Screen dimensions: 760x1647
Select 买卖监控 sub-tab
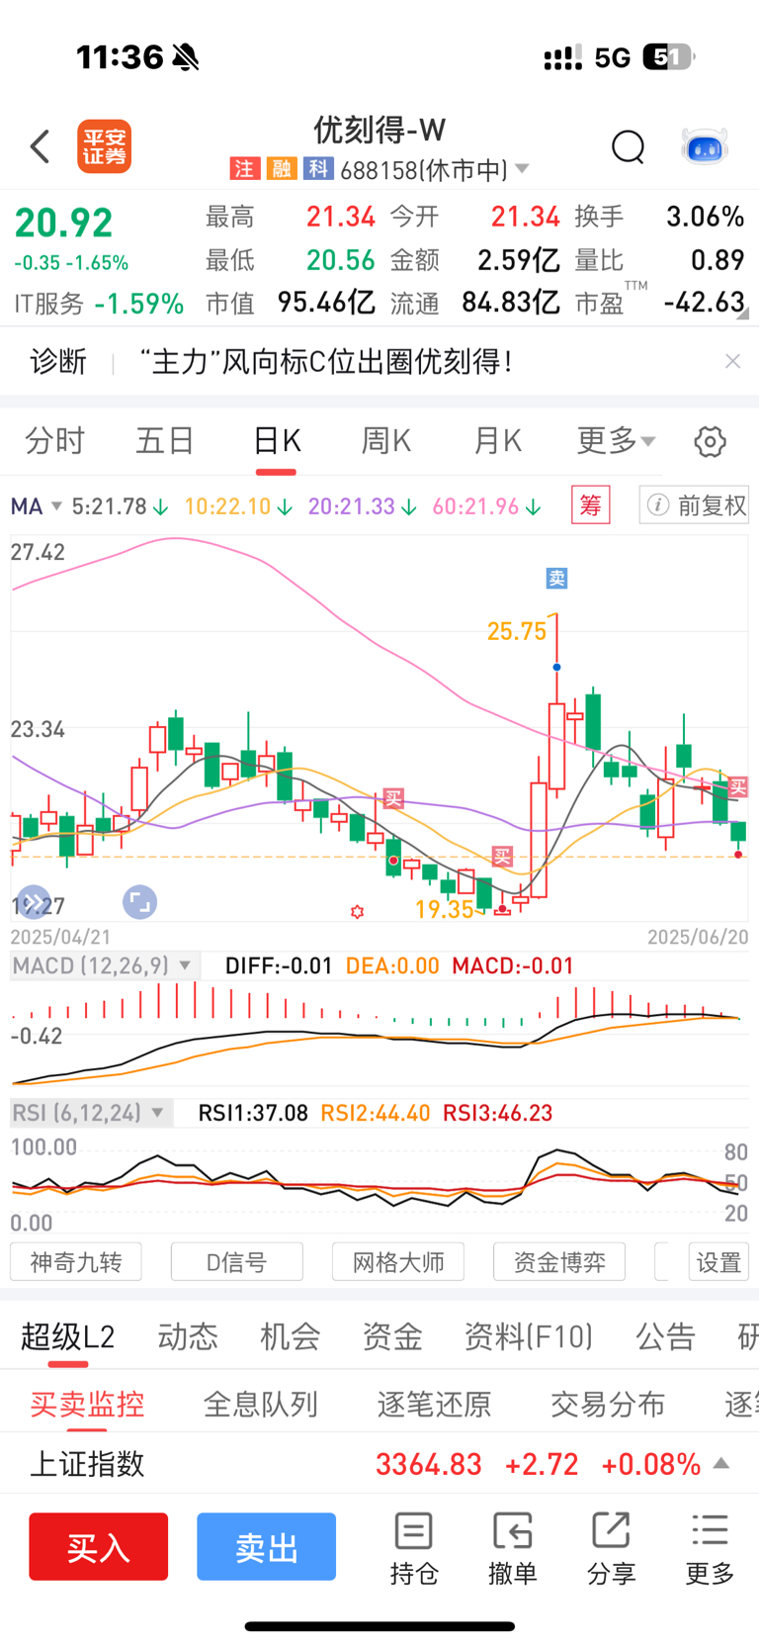coord(87,1404)
